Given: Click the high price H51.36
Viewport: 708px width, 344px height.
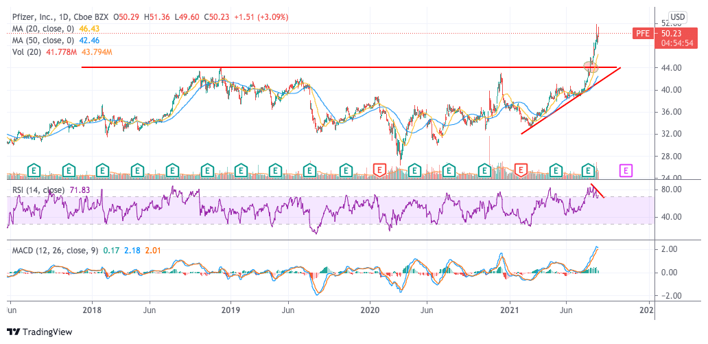Looking at the screenshot, I should click(x=157, y=17).
